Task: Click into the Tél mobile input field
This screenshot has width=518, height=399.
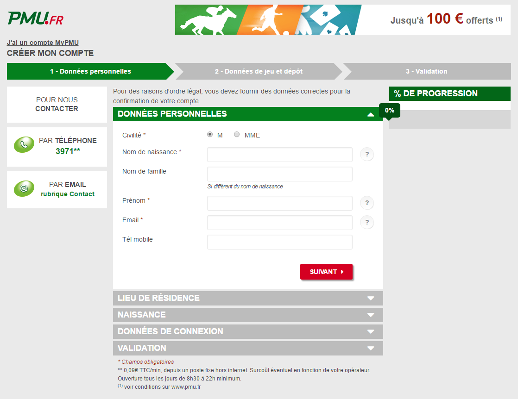Action: tap(279, 242)
